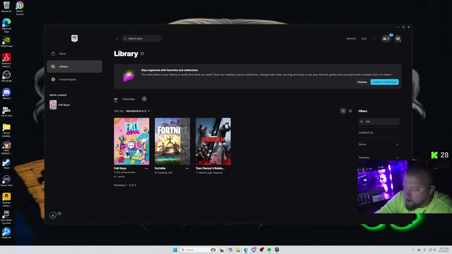Open File Explorer from the taskbar
452x254 pixels.
238,250
